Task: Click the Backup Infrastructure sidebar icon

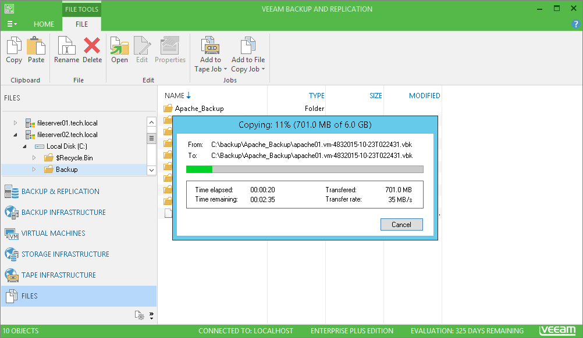Action: click(x=12, y=212)
